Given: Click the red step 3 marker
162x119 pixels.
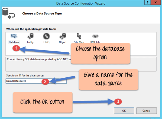Looking at the screenshot, I should coord(118,101).
